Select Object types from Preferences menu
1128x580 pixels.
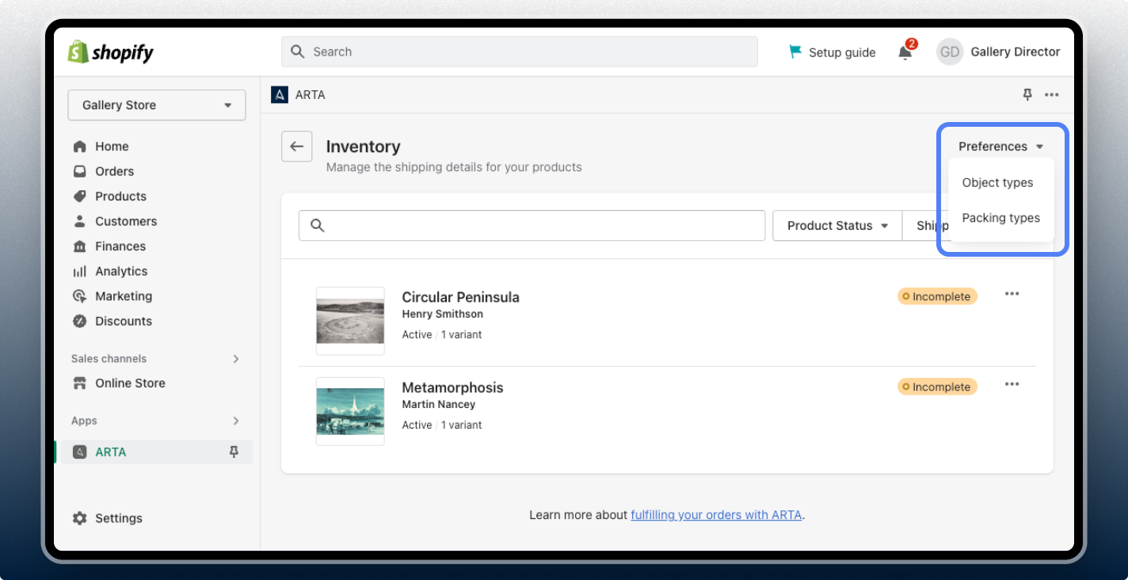(x=998, y=182)
